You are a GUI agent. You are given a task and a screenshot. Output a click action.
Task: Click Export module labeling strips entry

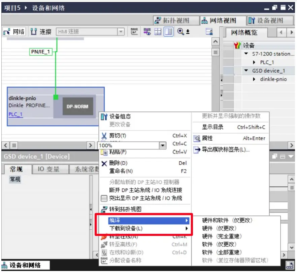click(231, 149)
